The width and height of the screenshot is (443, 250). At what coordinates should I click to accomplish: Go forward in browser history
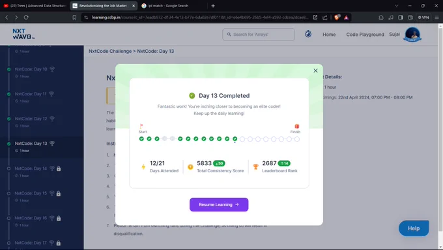click(16, 17)
